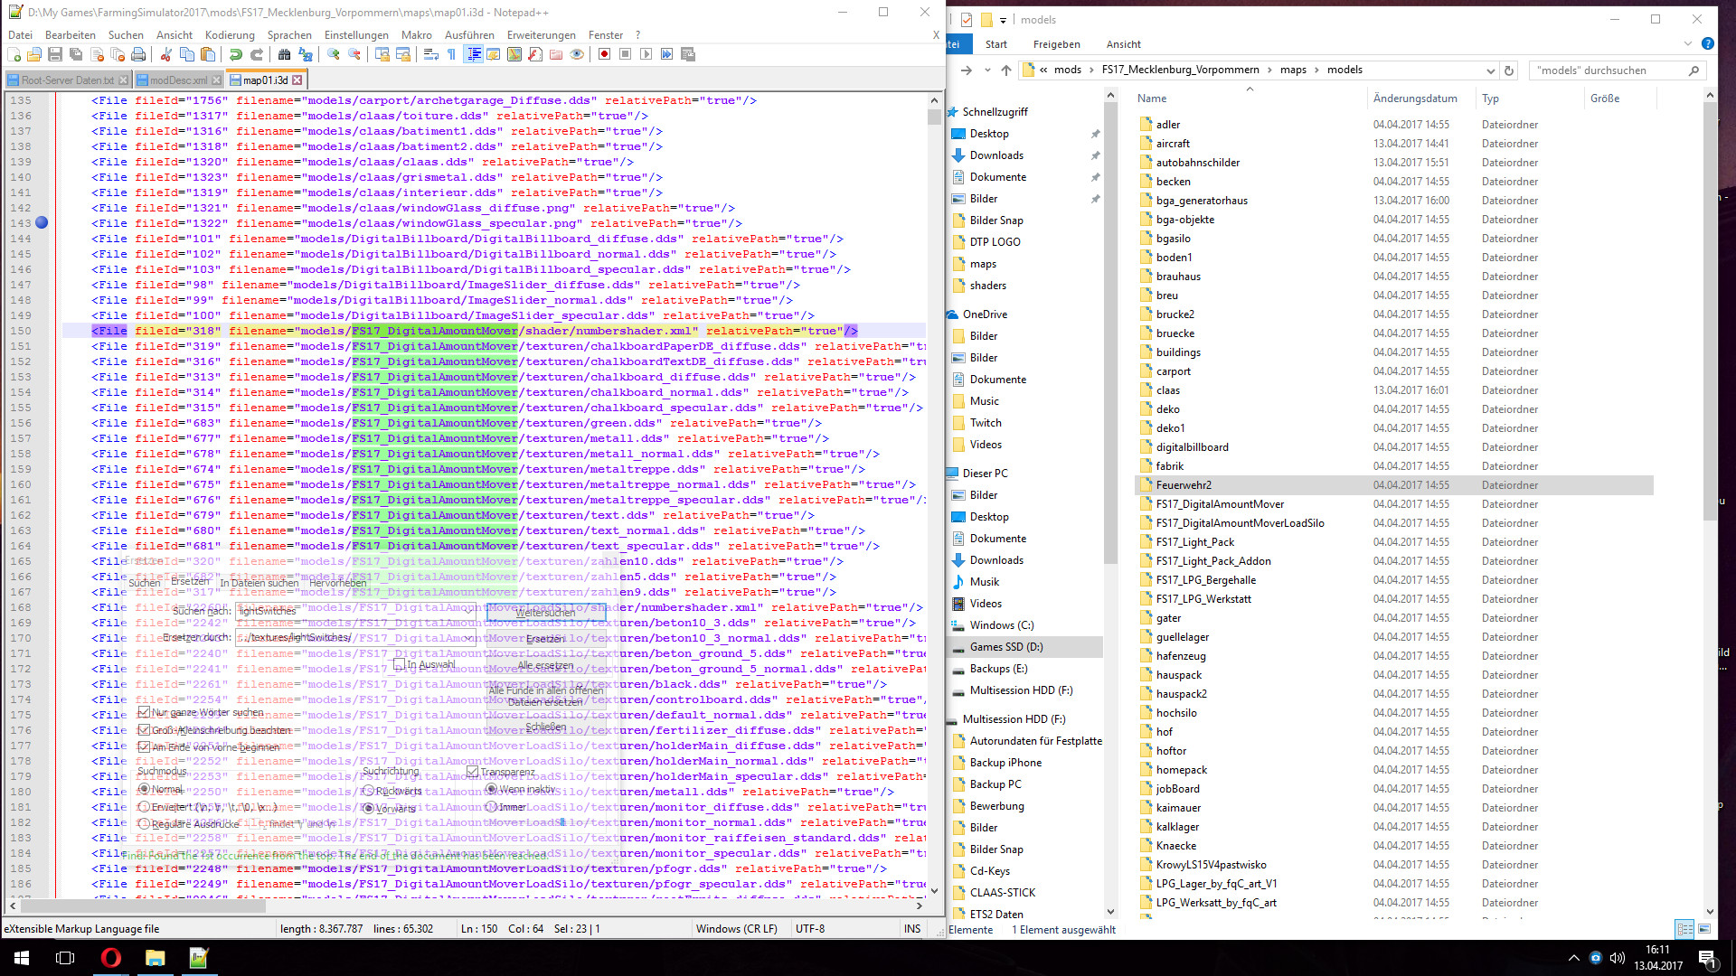Switch to the modDesc.xml tab
Image resolution: width=1736 pixels, height=976 pixels.
click(x=178, y=80)
